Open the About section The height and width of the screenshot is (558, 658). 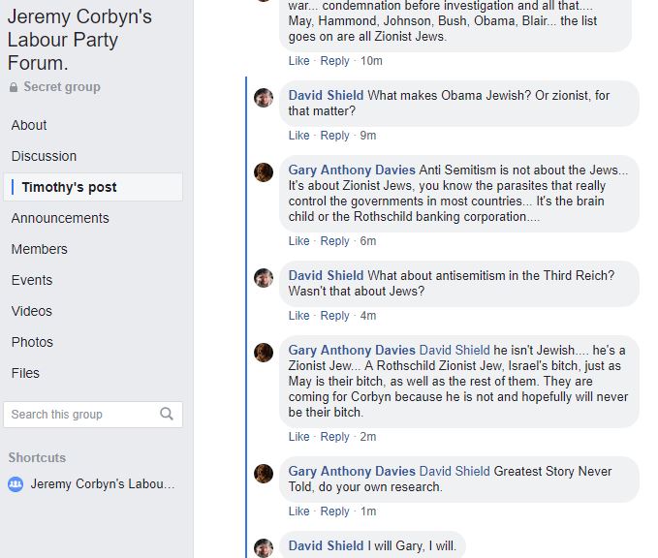coord(29,125)
